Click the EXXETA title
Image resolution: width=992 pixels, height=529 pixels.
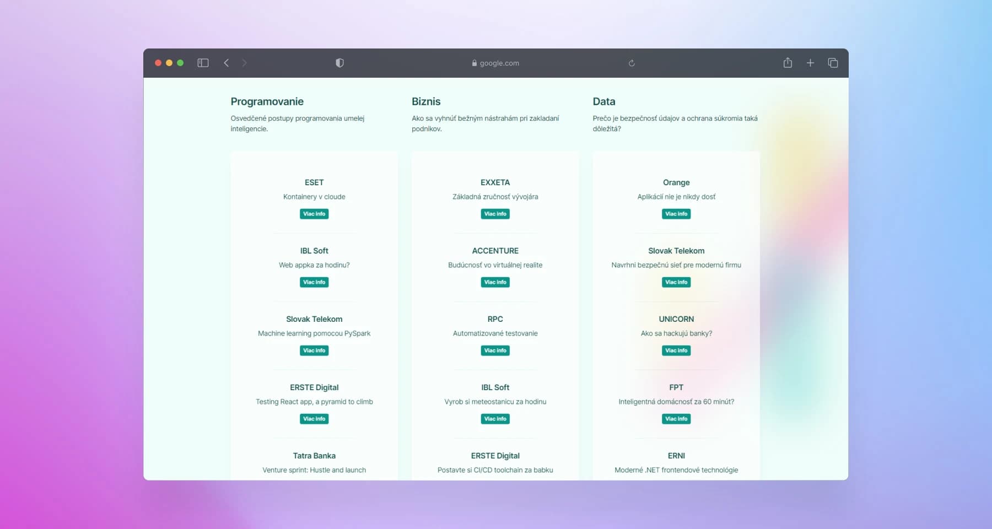tap(495, 182)
